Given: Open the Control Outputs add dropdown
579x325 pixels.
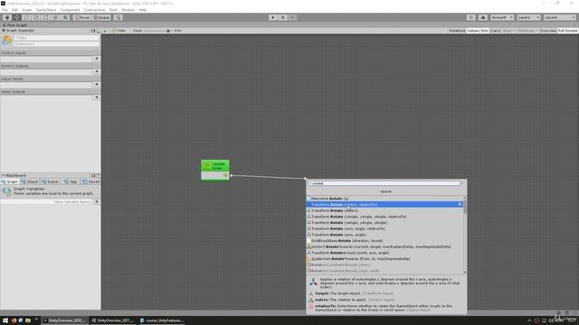Looking at the screenshot, I should tap(97, 71).
